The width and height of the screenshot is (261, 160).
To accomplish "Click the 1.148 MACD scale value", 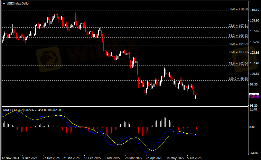I will (x=253, y=110).
